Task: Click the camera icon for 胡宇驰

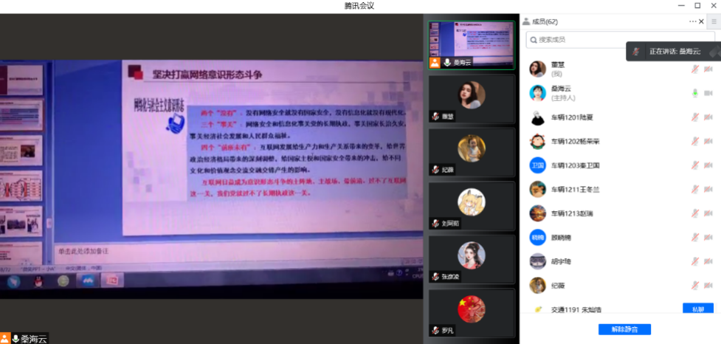Action: tap(708, 261)
